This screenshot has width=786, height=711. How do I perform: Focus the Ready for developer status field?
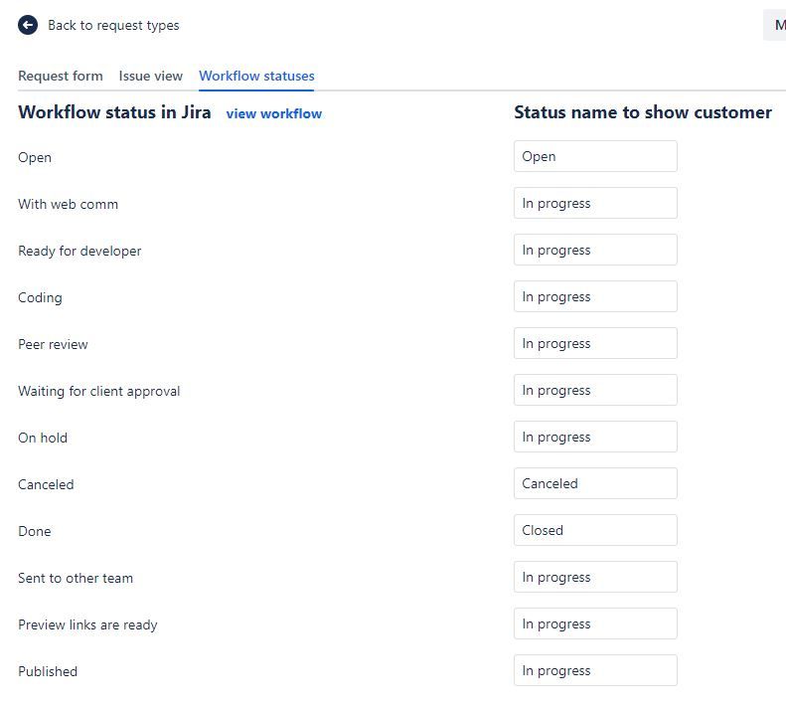[594, 250]
